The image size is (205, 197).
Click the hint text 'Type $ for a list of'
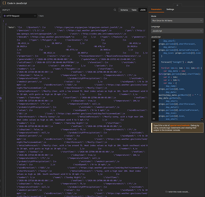click(x=162, y=125)
